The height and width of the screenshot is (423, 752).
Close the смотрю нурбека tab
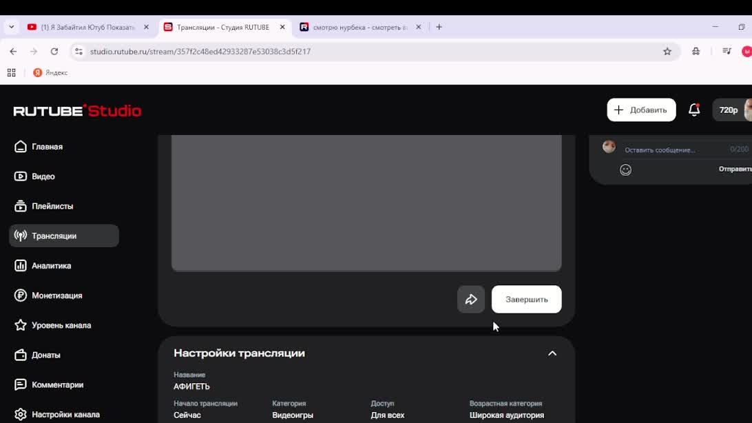(x=418, y=28)
